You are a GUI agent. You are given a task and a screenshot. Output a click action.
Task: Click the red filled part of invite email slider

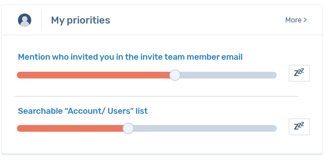point(93,75)
